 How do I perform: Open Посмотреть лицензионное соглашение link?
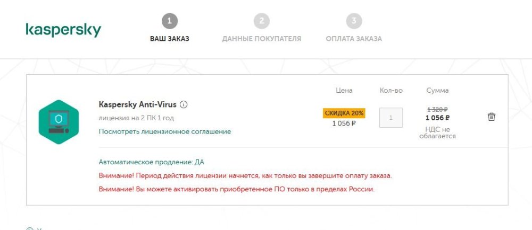click(165, 131)
